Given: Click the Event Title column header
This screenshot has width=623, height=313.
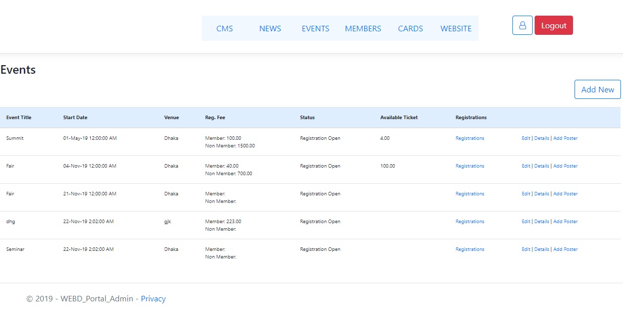Looking at the screenshot, I should point(19,118).
